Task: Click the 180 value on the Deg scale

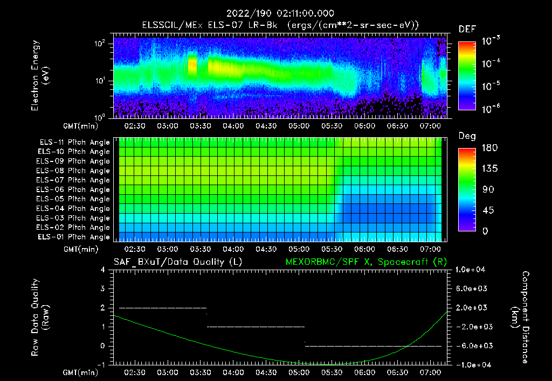Action: tap(490, 148)
